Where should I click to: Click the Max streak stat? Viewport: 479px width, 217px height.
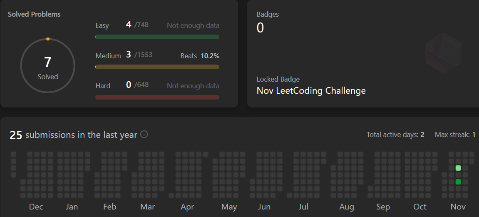(x=455, y=135)
